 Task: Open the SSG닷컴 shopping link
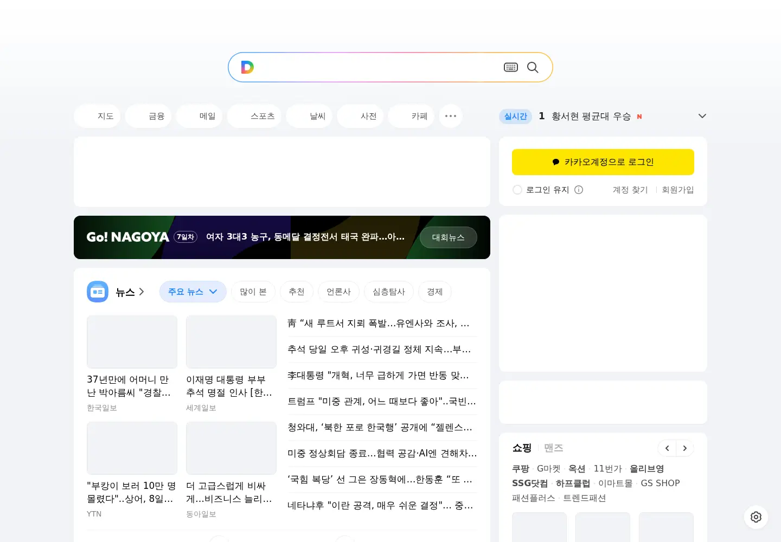[530, 483]
